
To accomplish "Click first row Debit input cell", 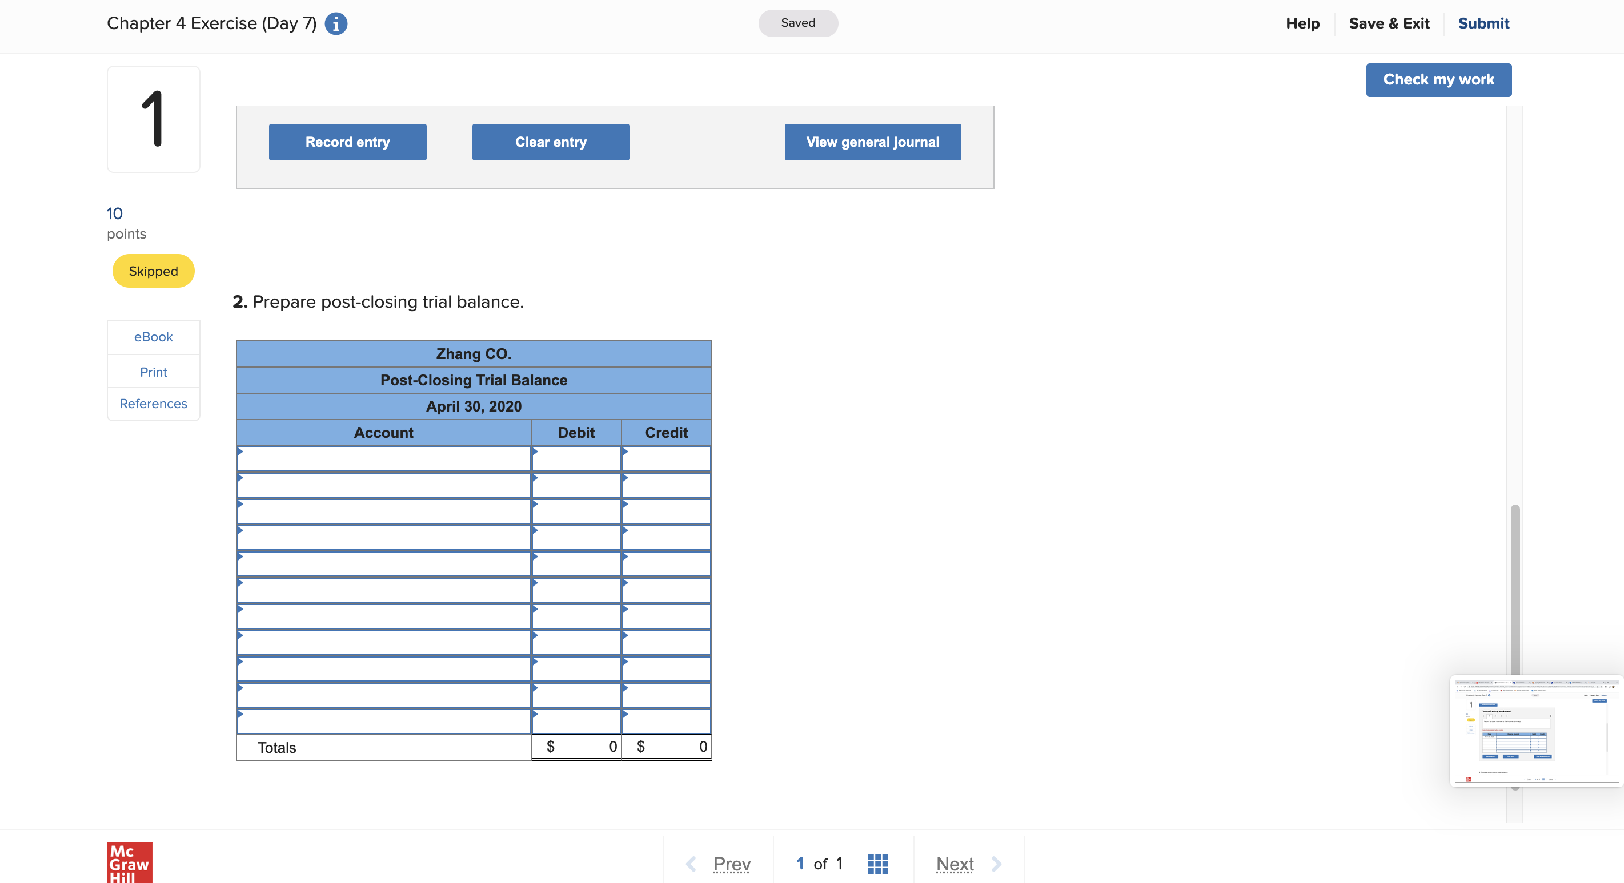I will 576,459.
